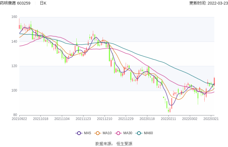This screenshot has height=147, width=228.
Task: Select the 20211229 date on x-axis
Action: point(126,119)
